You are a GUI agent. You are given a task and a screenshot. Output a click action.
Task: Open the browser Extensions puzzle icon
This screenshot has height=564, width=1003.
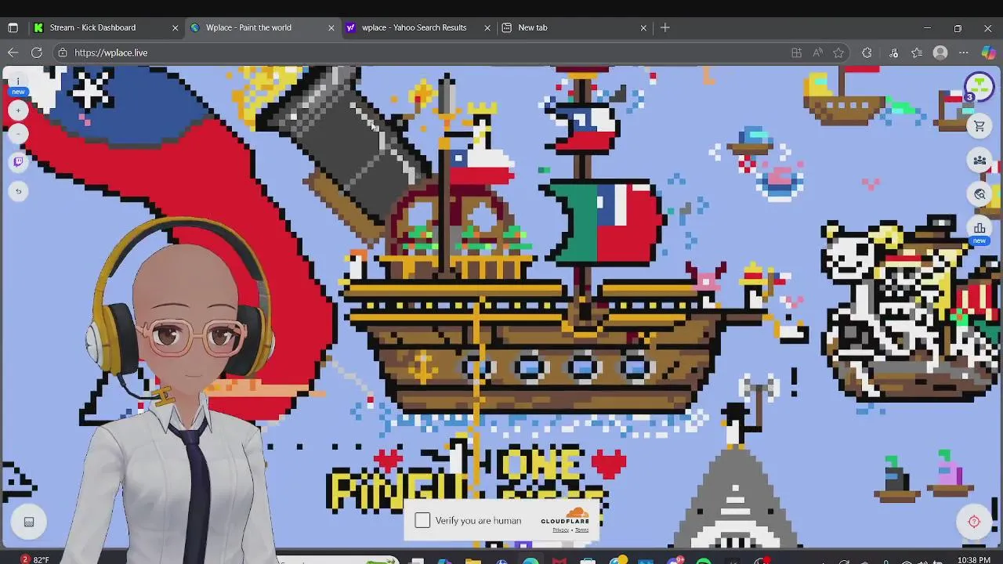coord(867,52)
